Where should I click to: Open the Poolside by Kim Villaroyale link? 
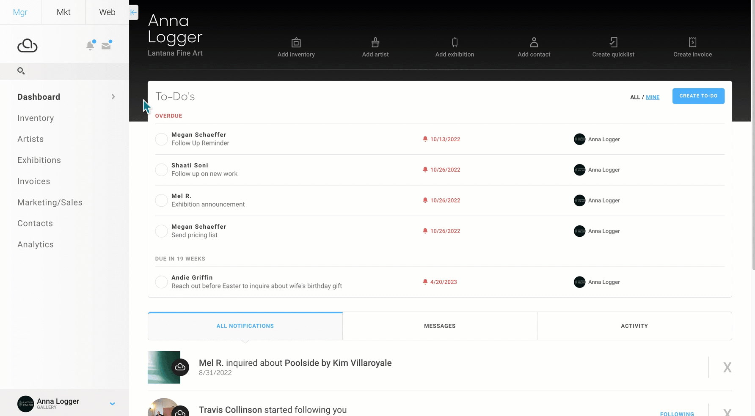coord(338,363)
